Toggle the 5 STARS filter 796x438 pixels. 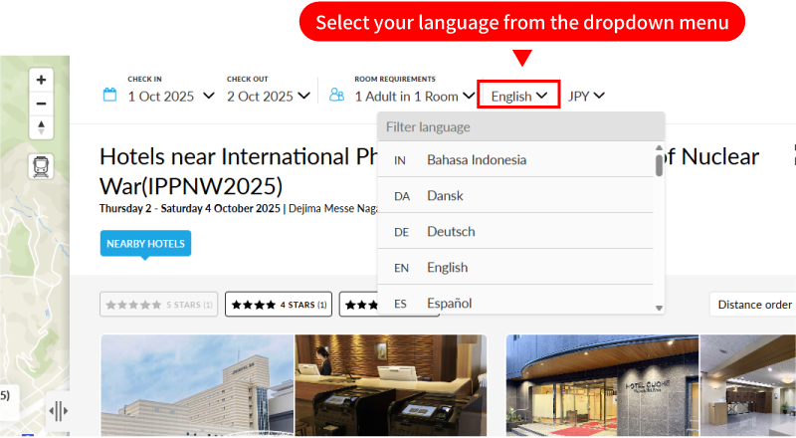(x=159, y=305)
